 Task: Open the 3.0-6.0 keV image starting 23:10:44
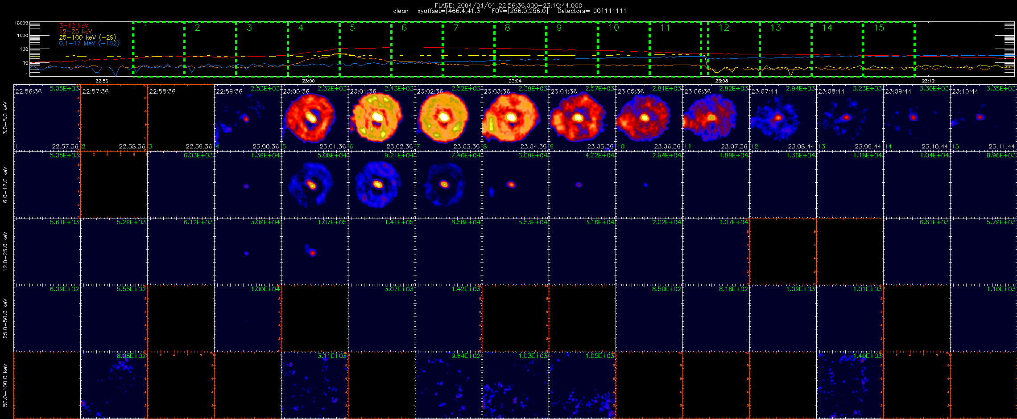[x=984, y=118]
